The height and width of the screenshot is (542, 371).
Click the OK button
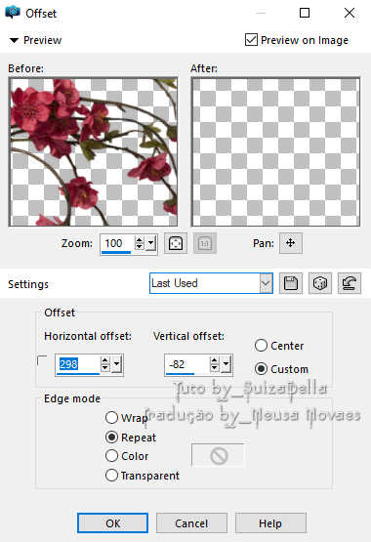pyautogui.click(x=112, y=523)
